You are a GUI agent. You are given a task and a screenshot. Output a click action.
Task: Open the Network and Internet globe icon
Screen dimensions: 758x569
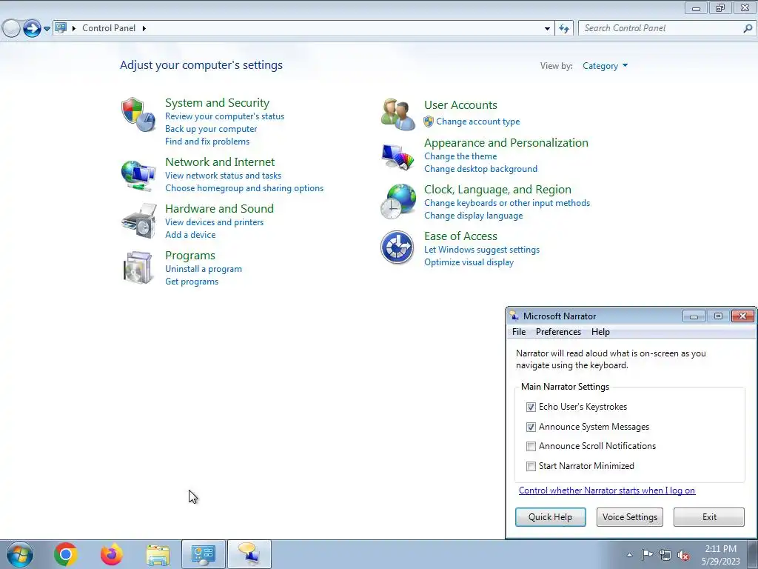pyautogui.click(x=138, y=175)
